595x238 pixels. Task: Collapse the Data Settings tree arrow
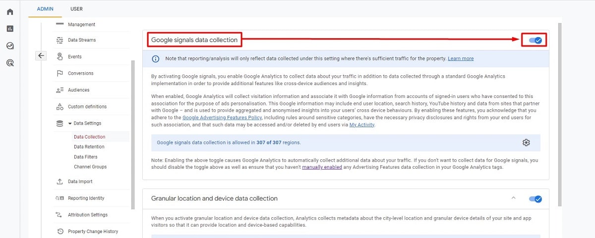tap(70, 124)
